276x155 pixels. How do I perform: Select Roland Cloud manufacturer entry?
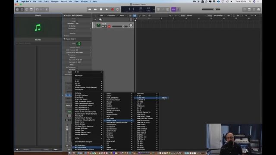(119, 121)
